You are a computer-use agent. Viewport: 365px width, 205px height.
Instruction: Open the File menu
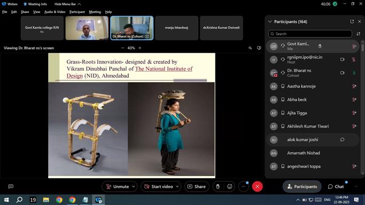(x=5, y=12)
